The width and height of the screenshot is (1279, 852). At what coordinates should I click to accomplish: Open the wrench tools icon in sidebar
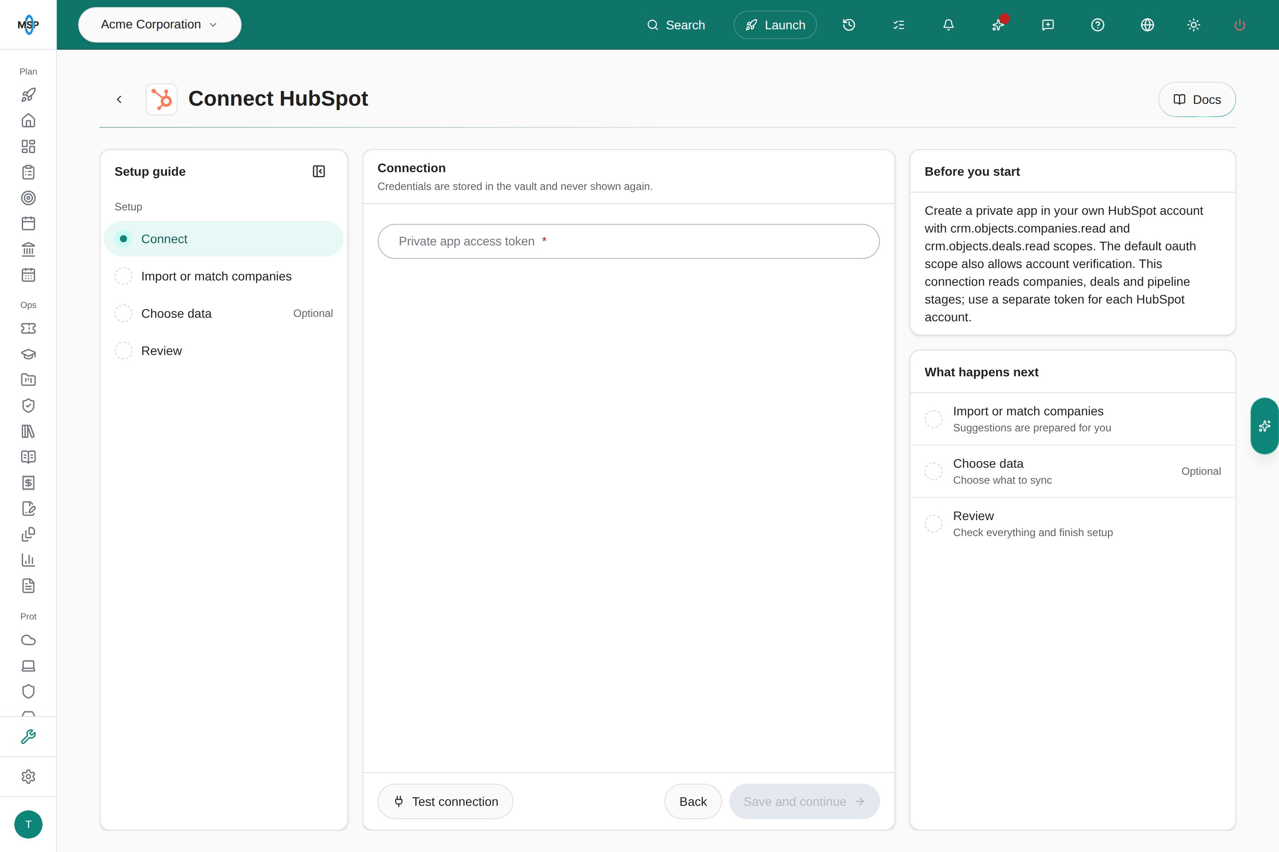(28, 737)
